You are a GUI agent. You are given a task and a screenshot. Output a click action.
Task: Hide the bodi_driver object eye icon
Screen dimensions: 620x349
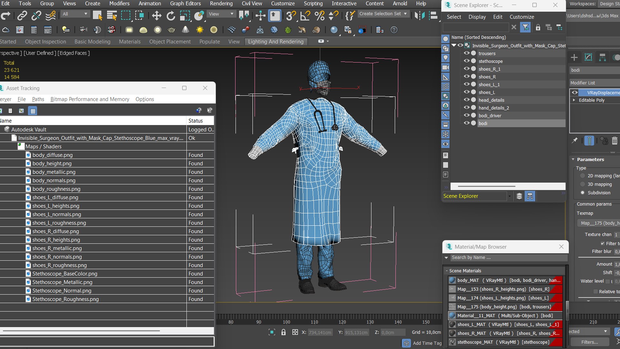click(467, 115)
